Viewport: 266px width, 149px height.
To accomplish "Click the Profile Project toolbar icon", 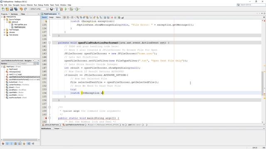I will [x=77, y=9].
